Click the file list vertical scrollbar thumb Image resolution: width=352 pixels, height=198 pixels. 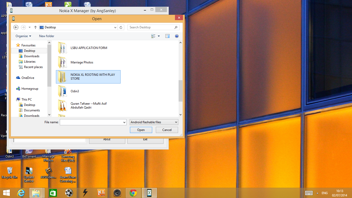[x=180, y=91]
